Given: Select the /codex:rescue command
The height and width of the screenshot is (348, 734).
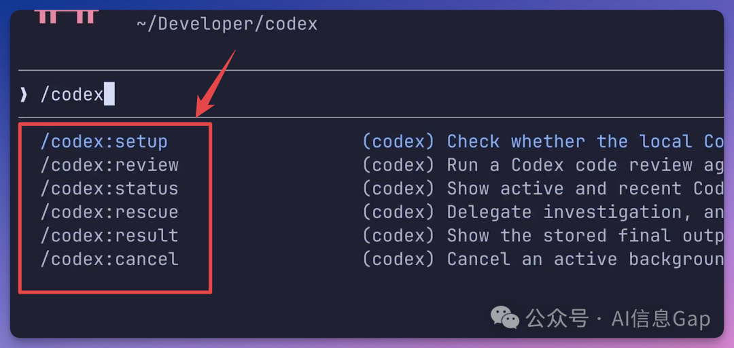Looking at the screenshot, I should click(x=109, y=212).
